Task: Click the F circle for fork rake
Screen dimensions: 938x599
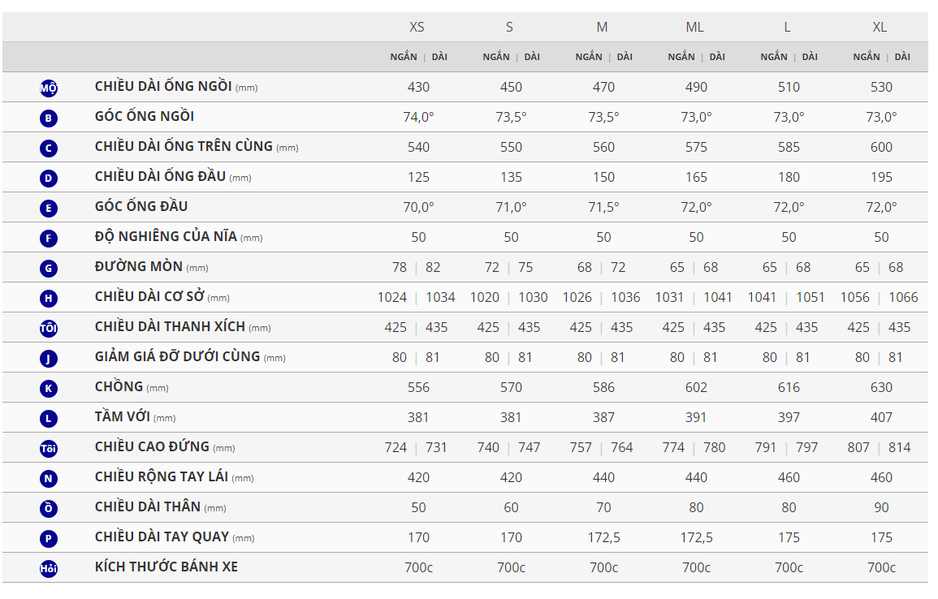Action: 49,239
